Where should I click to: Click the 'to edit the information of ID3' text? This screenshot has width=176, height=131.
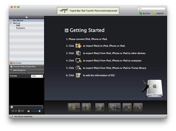pos(99,75)
